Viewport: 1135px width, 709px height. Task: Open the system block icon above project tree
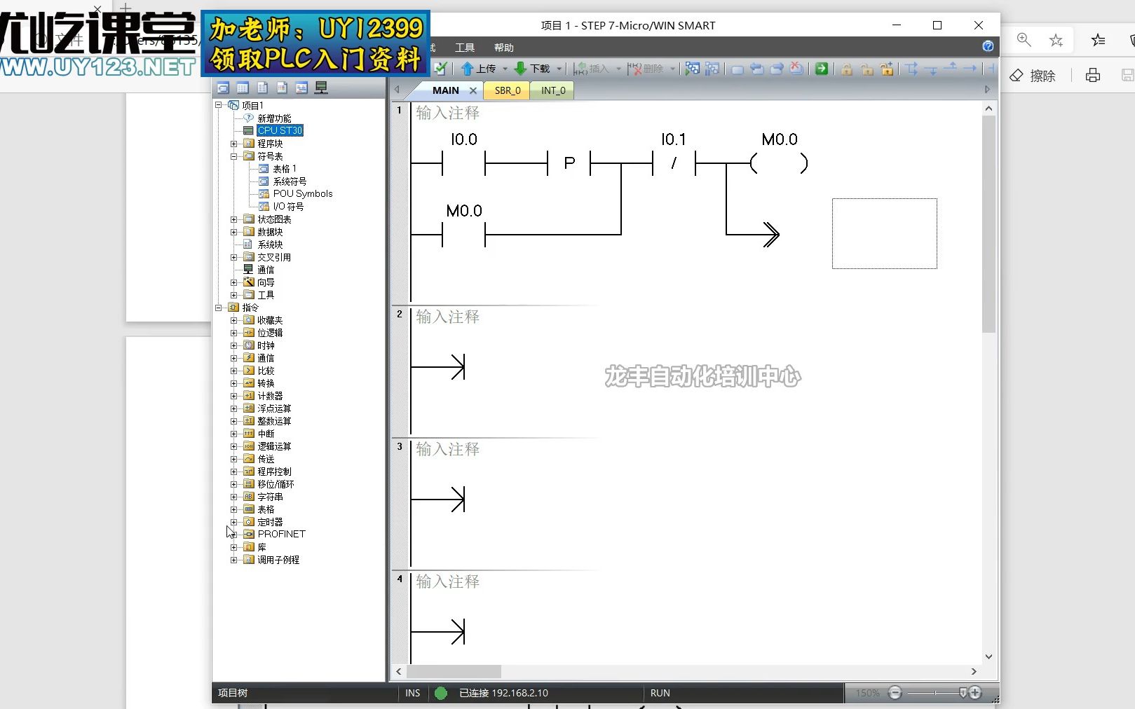click(x=282, y=88)
